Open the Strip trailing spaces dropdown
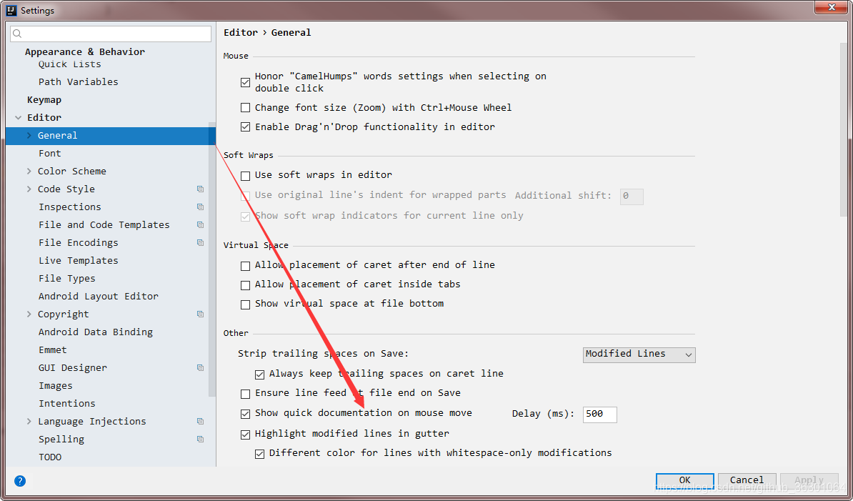 tap(639, 354)
